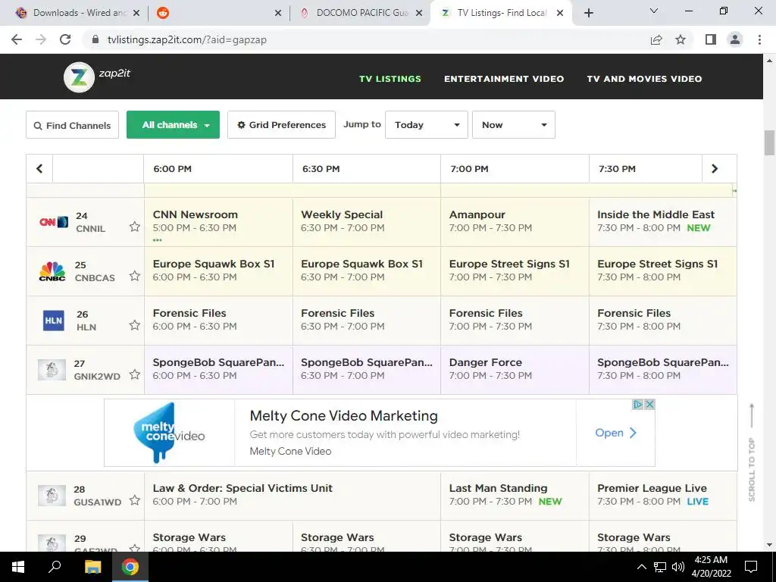Open ENTERTAINMENT VIDEO nav item

point(504,79)
